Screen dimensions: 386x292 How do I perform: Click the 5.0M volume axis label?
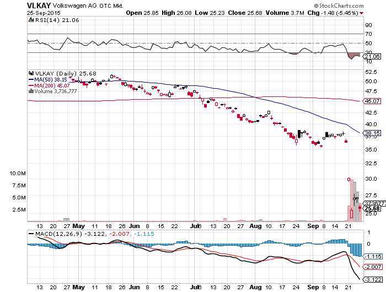tap(19, 197)
